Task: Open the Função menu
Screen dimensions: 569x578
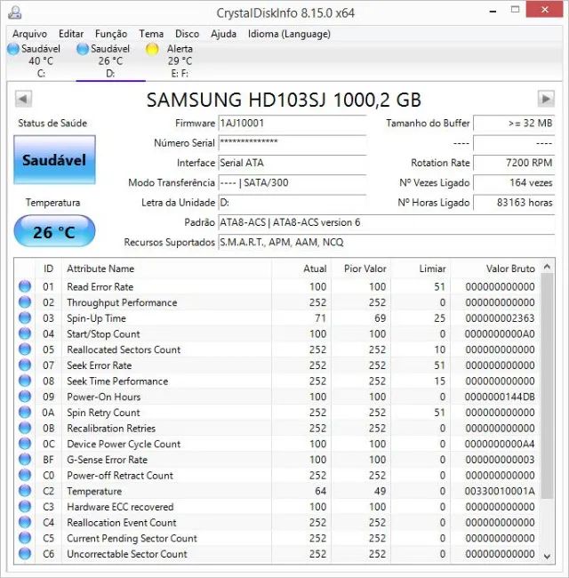Action: pos(111,34)
